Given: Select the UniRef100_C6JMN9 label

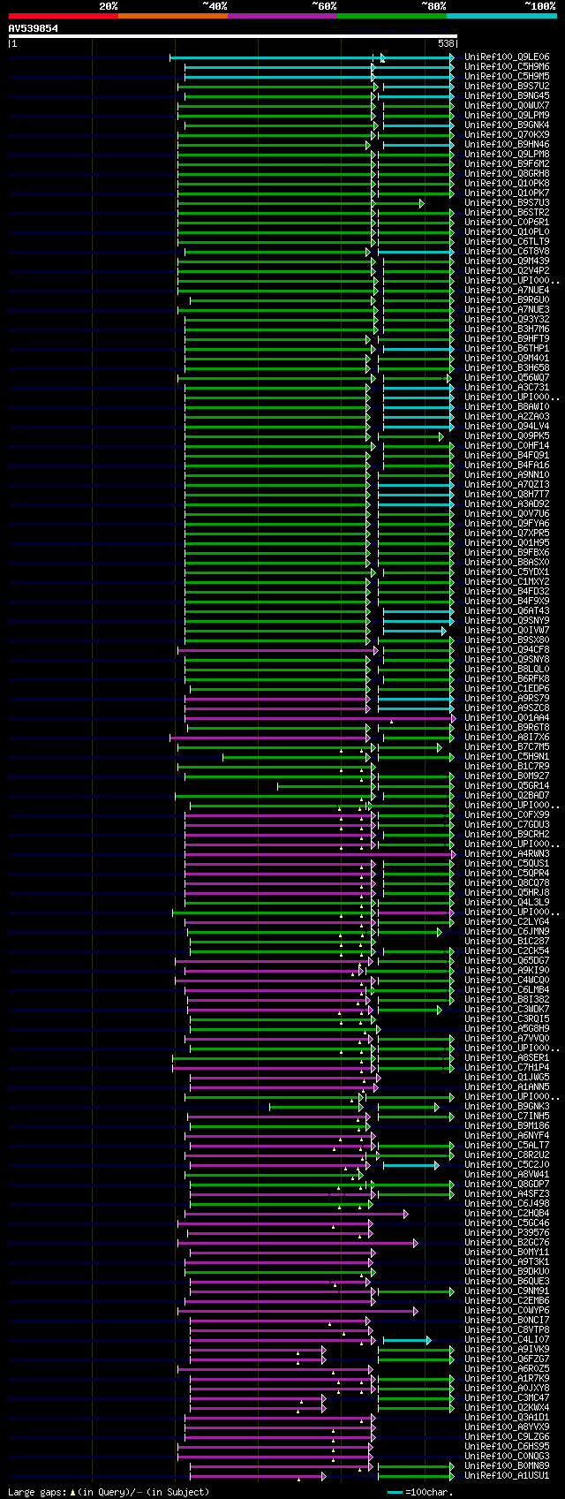Looking at the screenshot, I should (x=507, y=932).
